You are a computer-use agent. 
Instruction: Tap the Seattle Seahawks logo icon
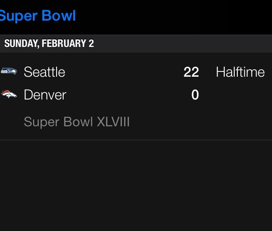[x=8, y=71]
